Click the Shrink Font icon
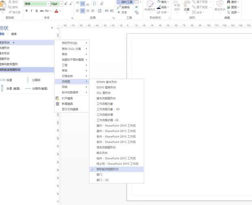Screen dimensions: 252x205 point(71,4)
